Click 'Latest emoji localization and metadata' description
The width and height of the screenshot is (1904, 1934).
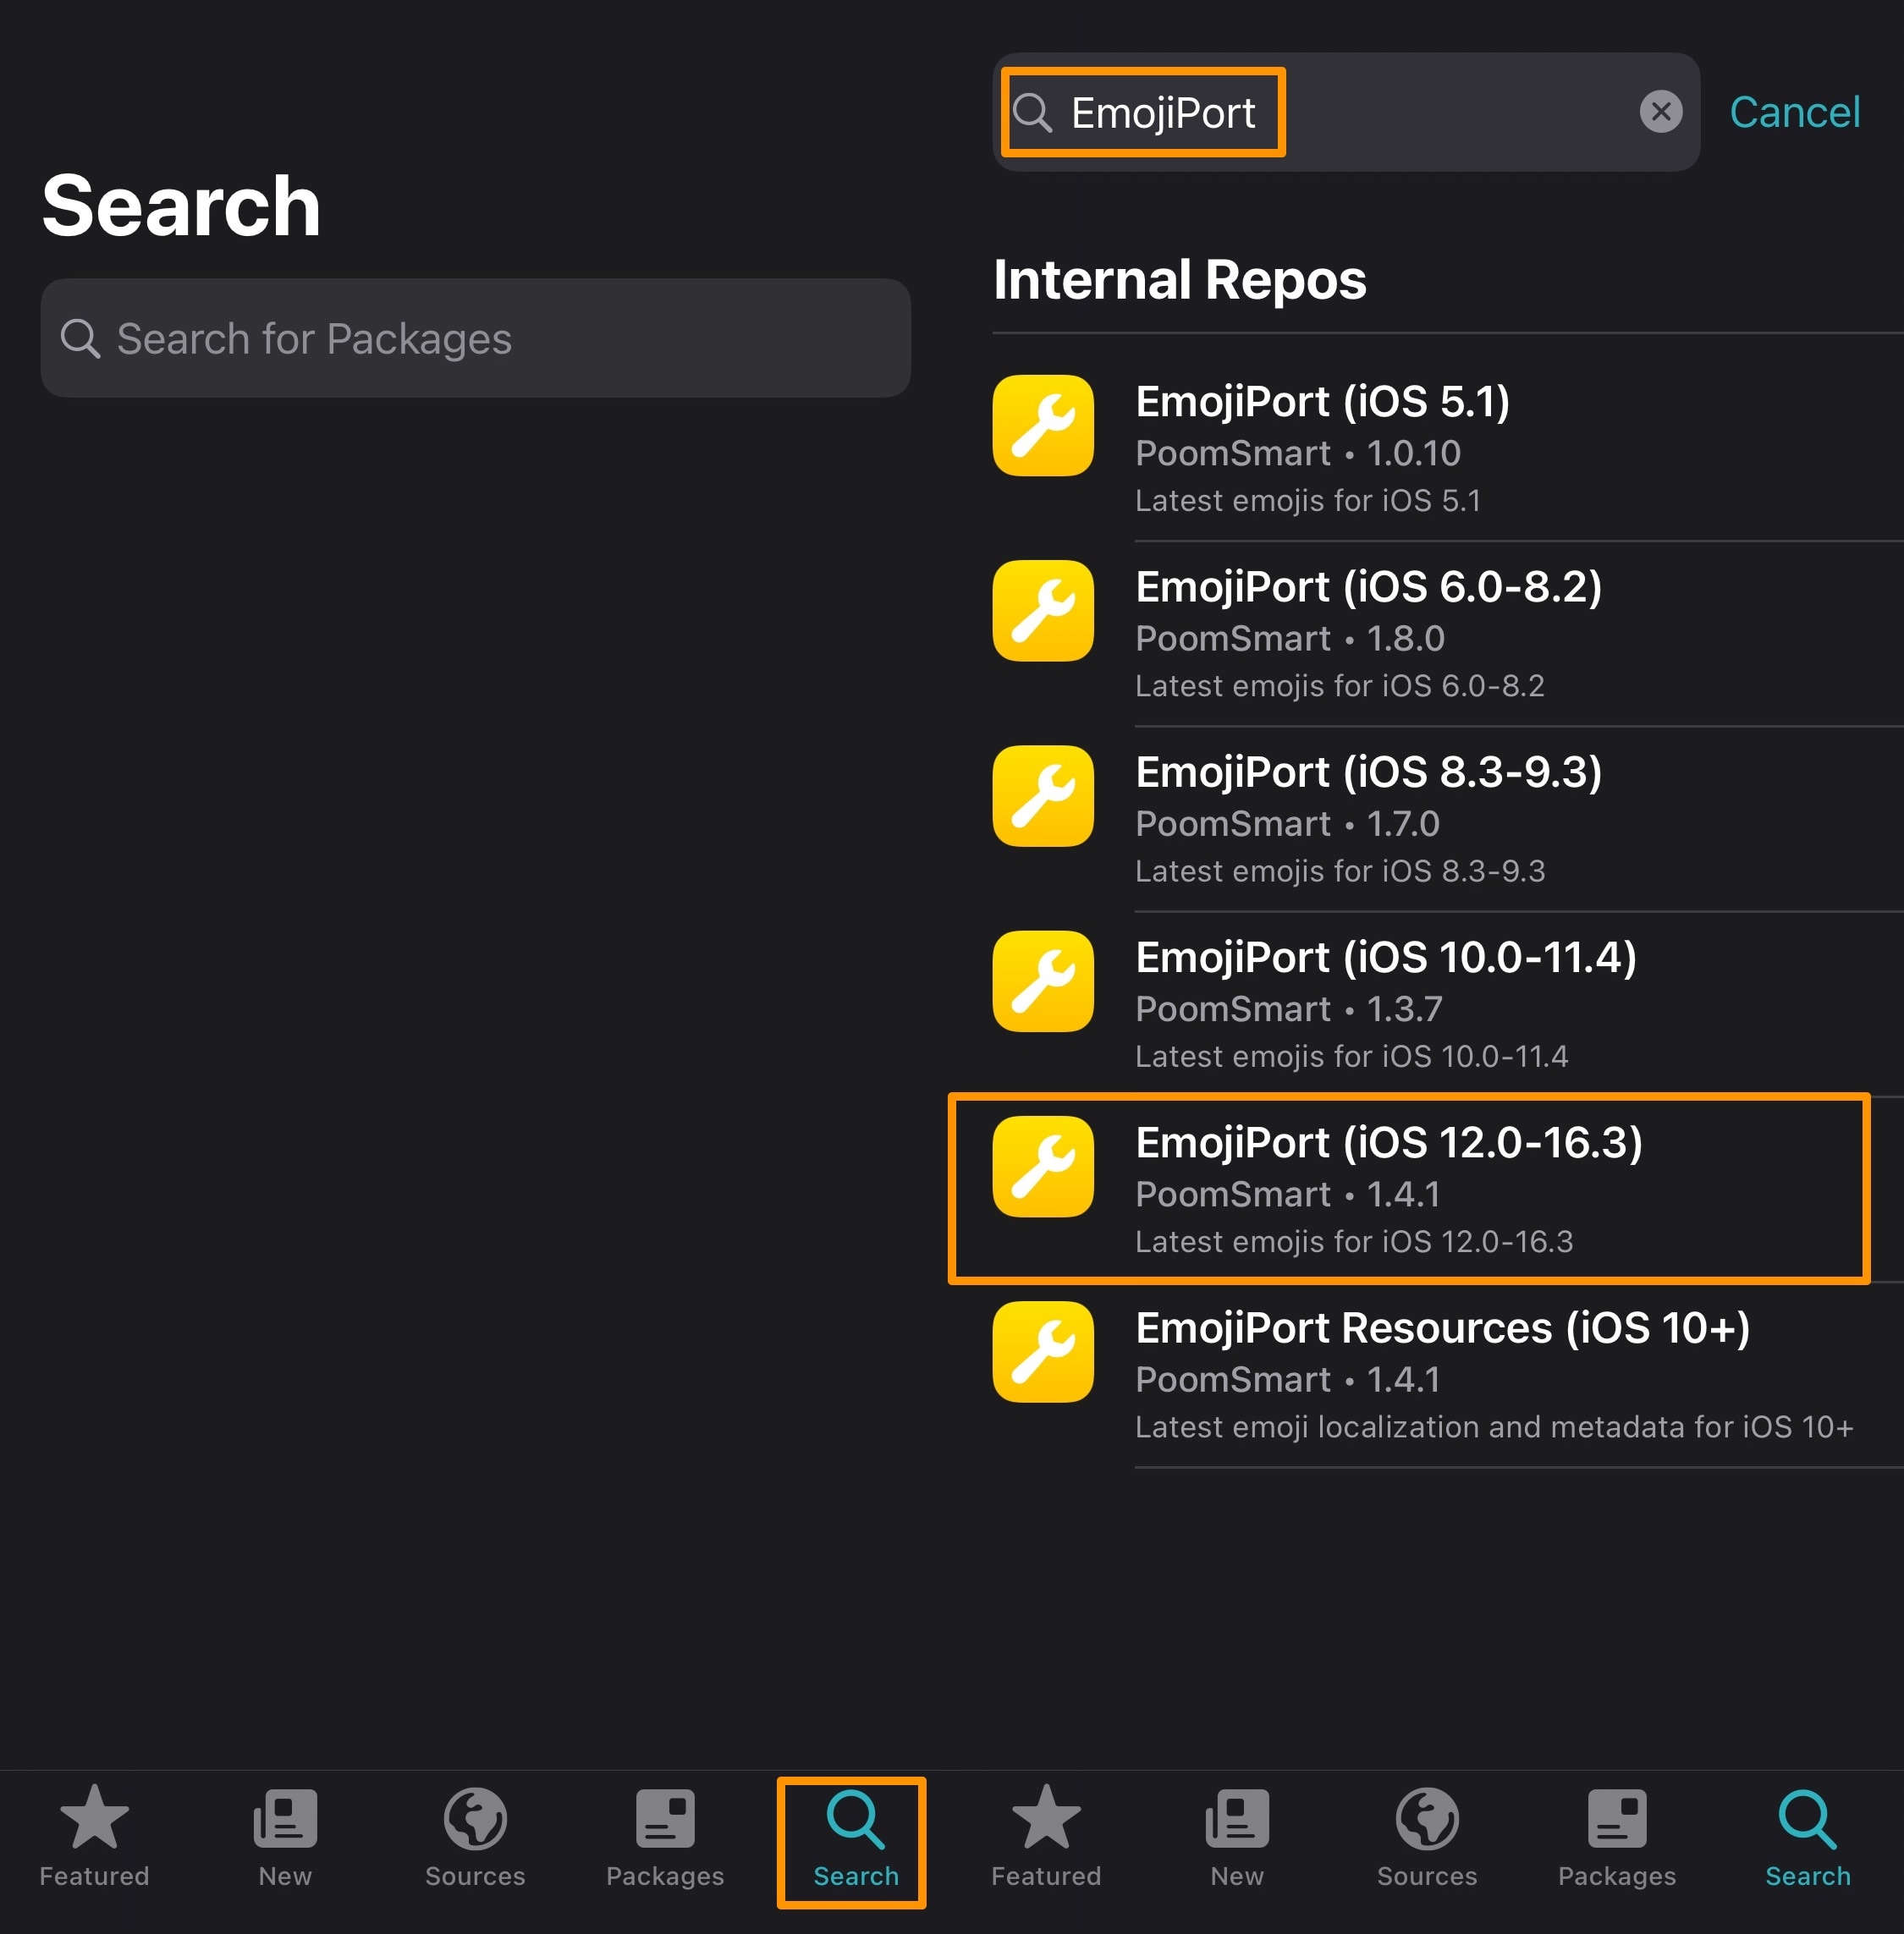1494,1426
